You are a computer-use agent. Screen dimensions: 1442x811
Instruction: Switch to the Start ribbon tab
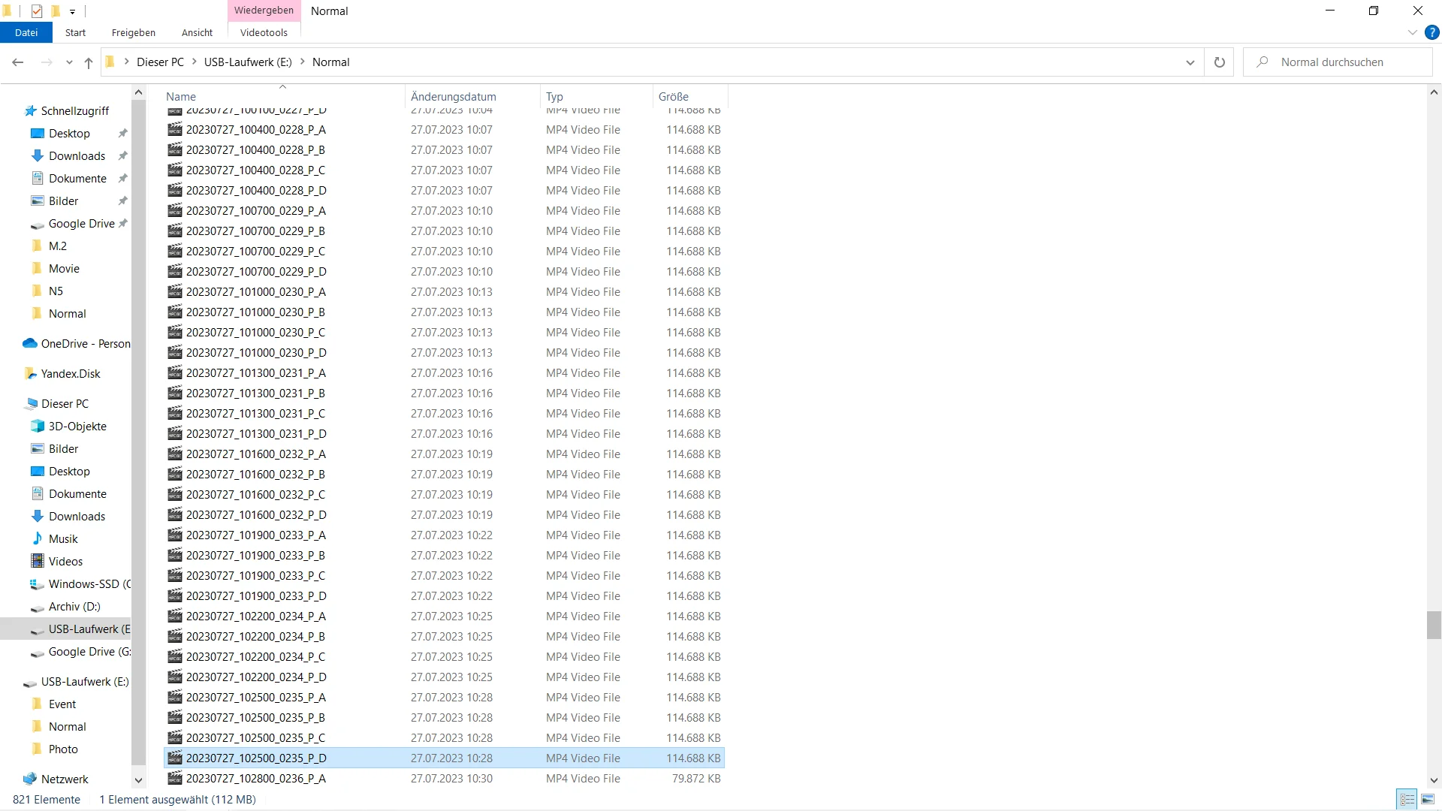pyautogui.click(x=75, y=32)
